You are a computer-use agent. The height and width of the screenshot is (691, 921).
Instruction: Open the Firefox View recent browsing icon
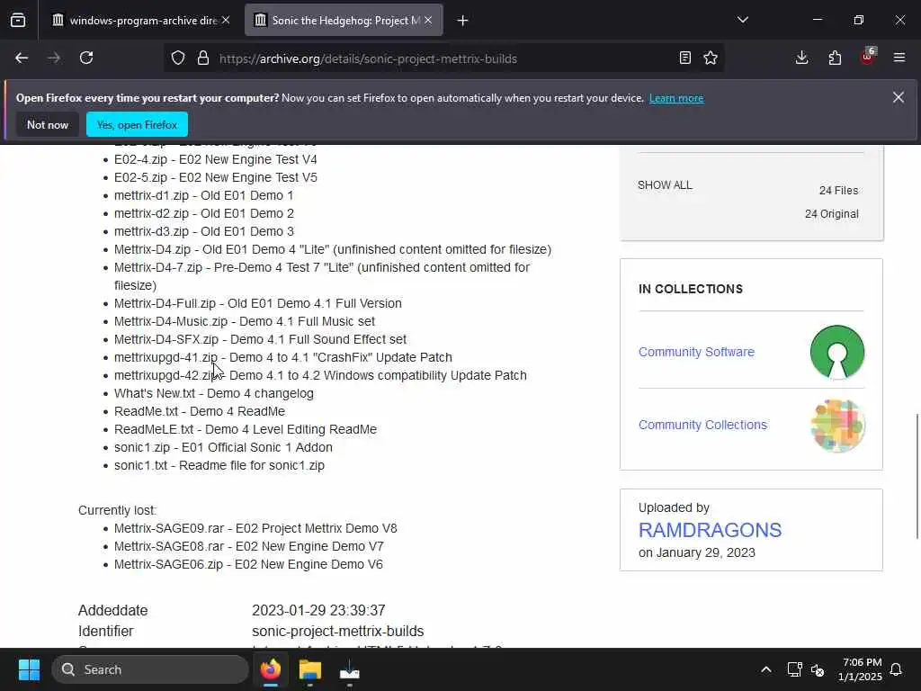click(18, 21)
